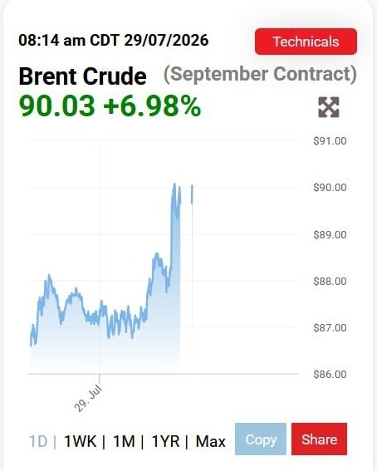Click the Brent Crude title
The height and width of the screenshot is (471, 377).
tap(82, 76)
